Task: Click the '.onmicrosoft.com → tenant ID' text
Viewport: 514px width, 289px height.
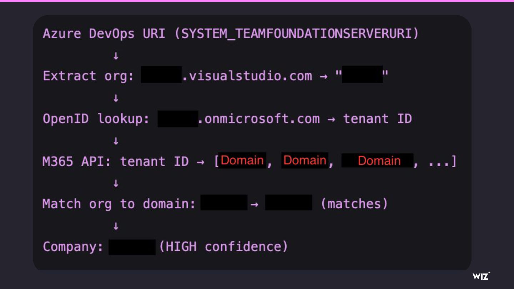Action: [x=305, y=119]
